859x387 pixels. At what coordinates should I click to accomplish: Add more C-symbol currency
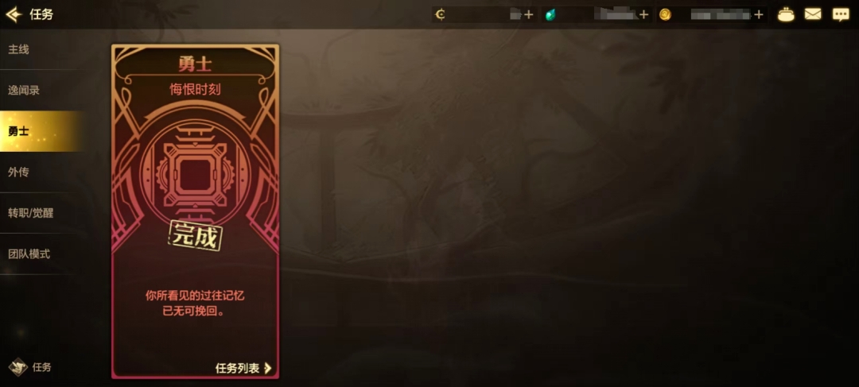[x=529, y=15]
